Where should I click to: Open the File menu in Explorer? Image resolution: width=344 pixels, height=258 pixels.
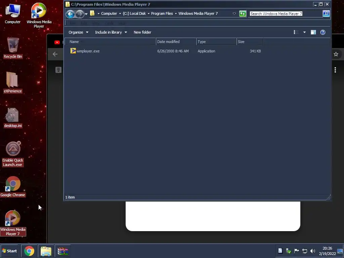coord(73,23)
